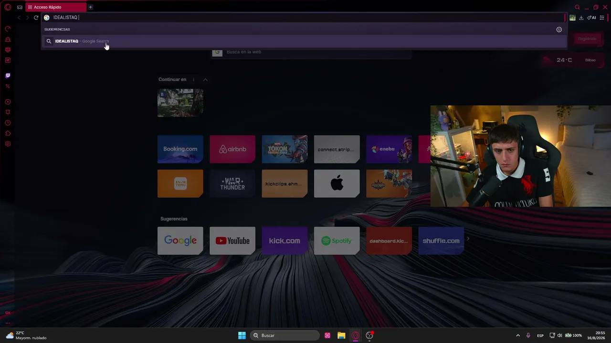Open the pinboards sidebar pin icon
Image resolution: width=611 pixels, height=343 pixels.
tap(8, 112)
